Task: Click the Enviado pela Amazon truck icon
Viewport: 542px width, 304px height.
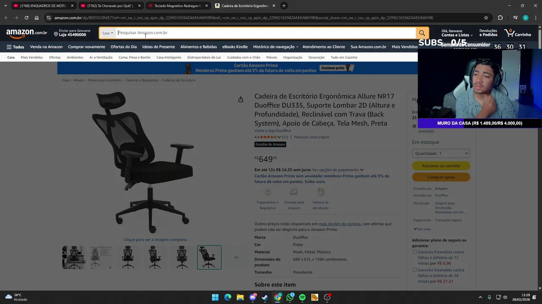Action: pos(294,192)
